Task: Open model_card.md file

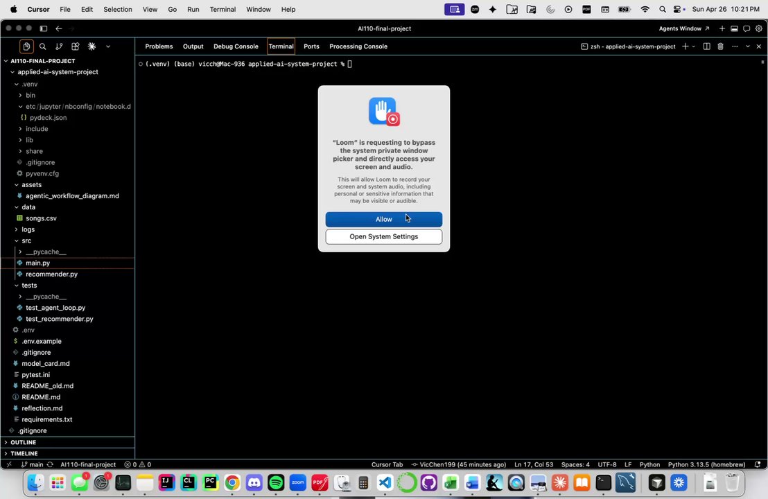Action: pyautogui.click(x=45, y=363)
